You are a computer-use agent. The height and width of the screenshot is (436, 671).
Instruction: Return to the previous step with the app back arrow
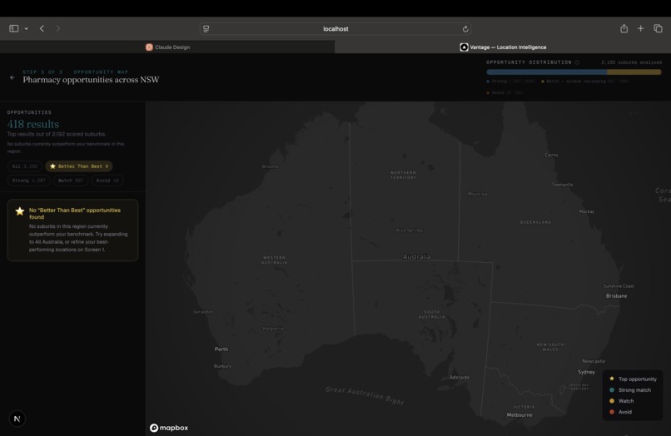(x=12, y=77)
